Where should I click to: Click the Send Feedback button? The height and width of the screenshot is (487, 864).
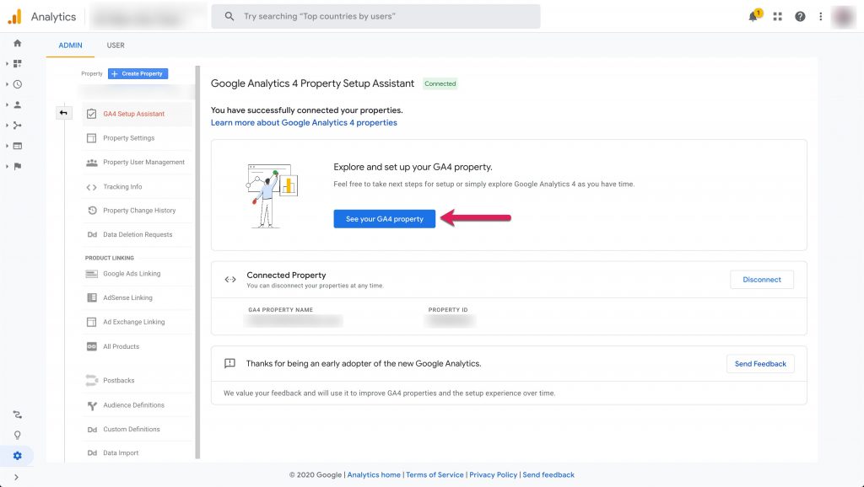pyautogui.click(x=760, y=364)
